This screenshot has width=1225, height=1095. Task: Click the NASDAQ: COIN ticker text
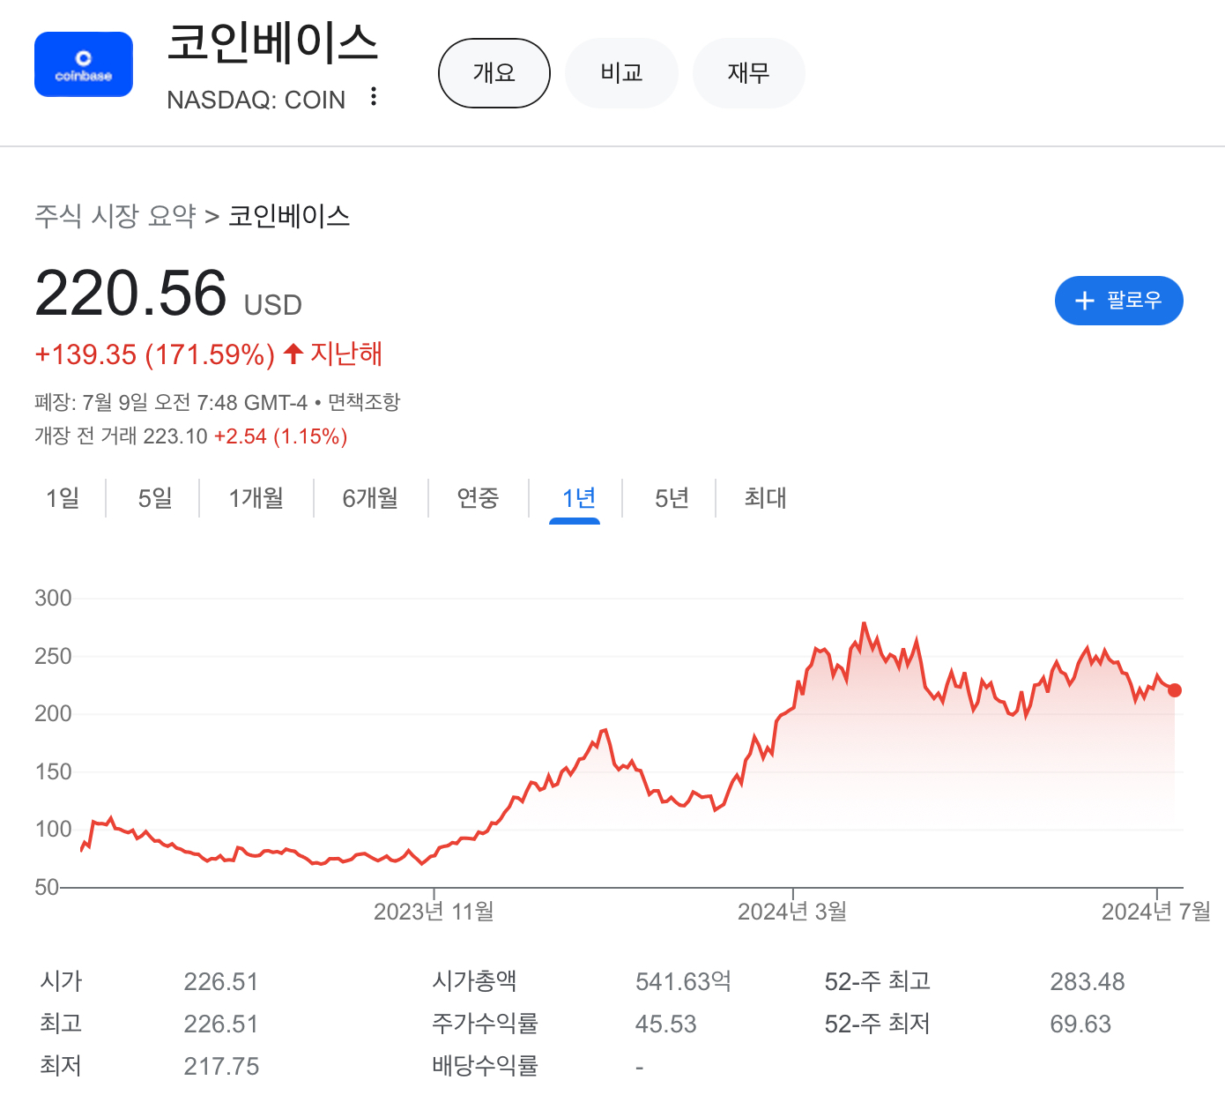point(256,100)
